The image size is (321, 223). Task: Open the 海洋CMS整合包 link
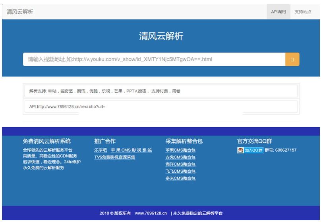click(x=180, y=164)
